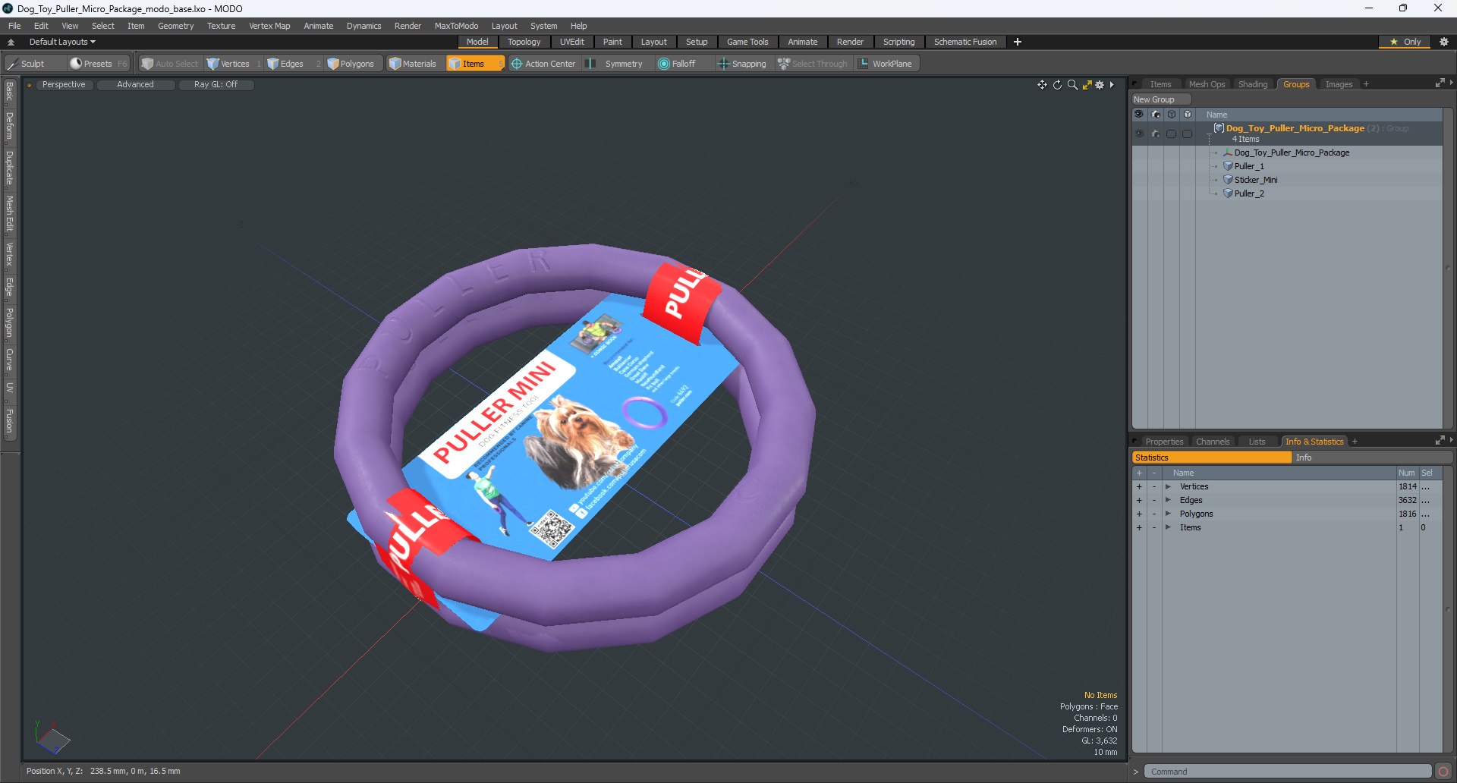Viewport: 1457px width, 783px height.
Task: Switch to the Topology layout tab
Action: tap(524, 42)
